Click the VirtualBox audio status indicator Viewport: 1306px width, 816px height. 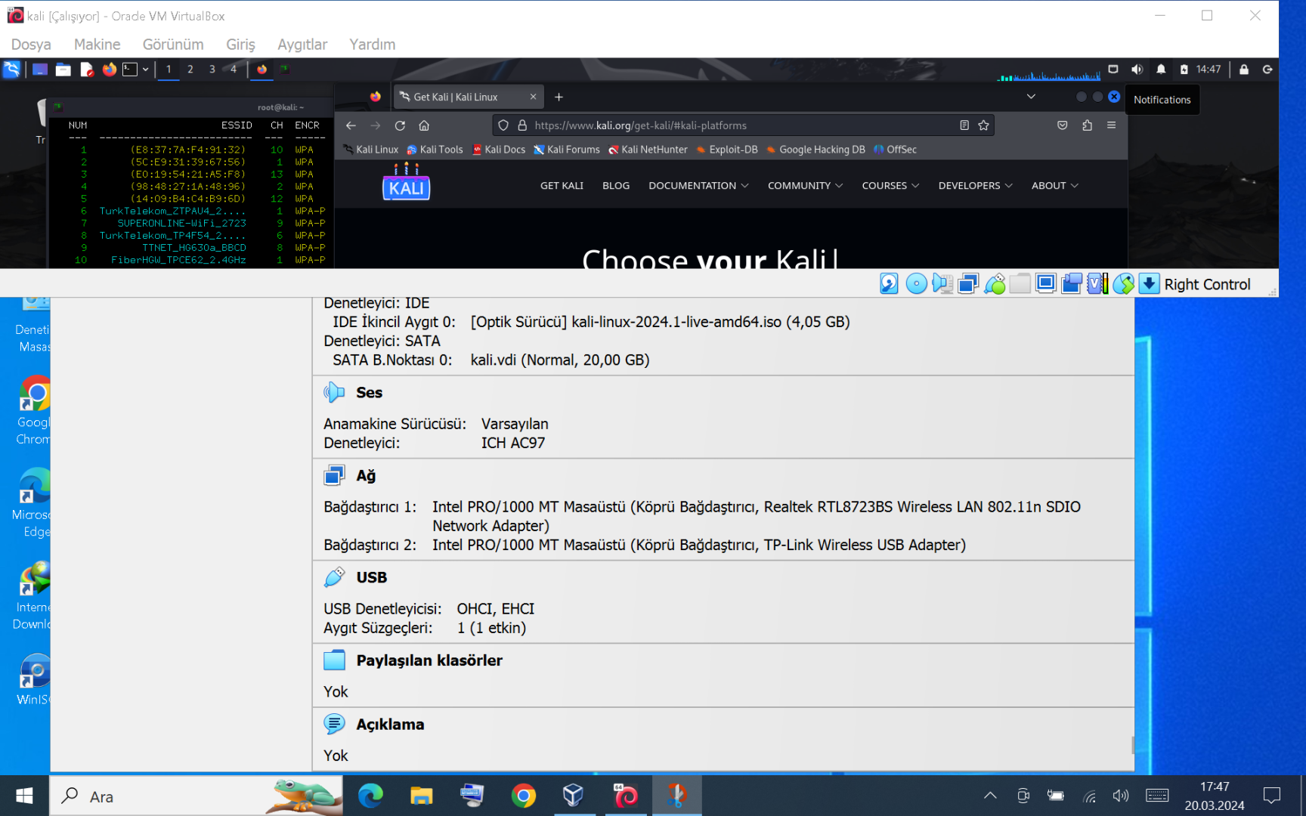pos(942,284)
